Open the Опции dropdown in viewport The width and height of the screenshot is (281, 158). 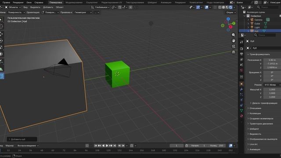click(231, 13)
